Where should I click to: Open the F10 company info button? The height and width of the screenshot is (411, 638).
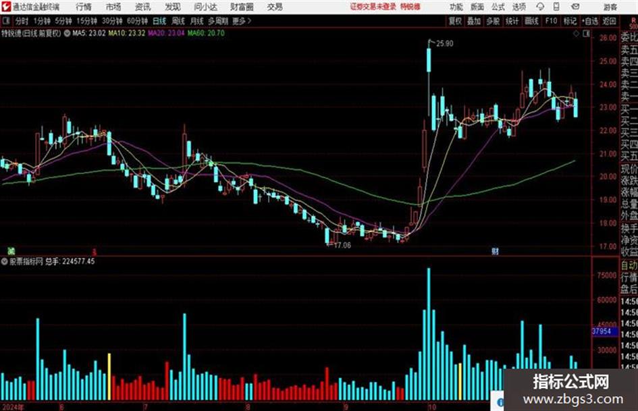tap(551, 21)
